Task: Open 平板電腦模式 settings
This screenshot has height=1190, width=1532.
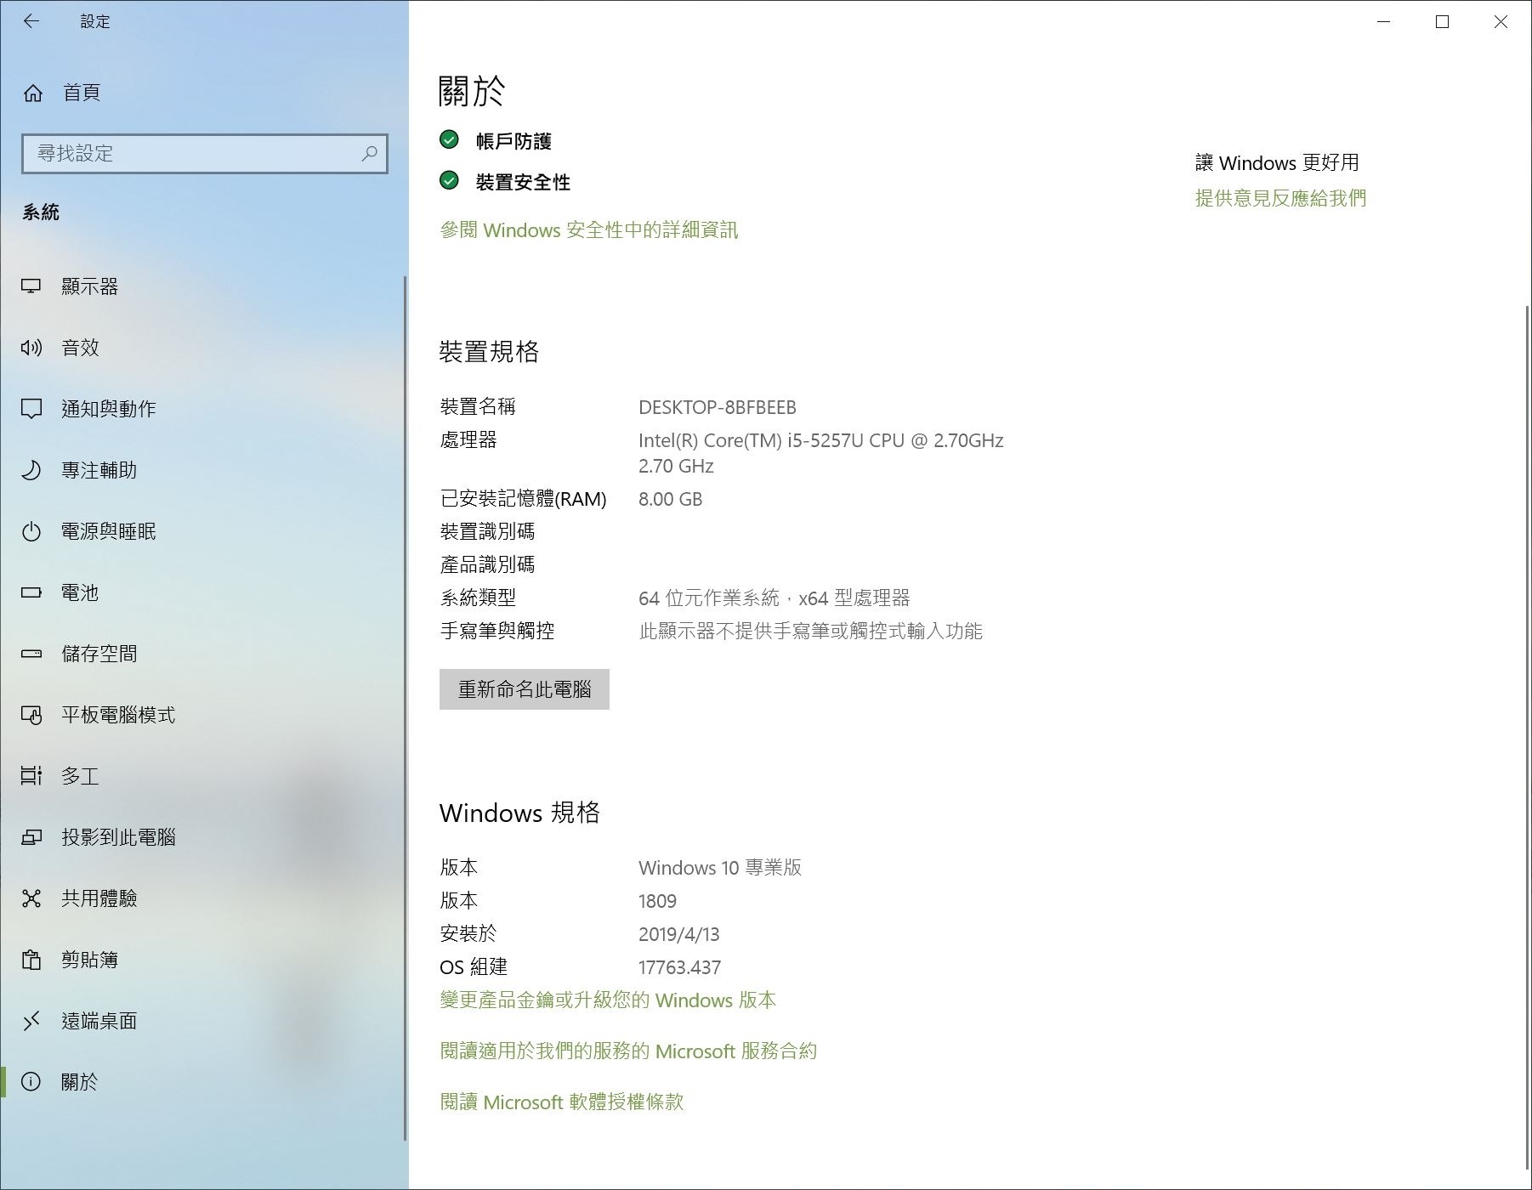Action: coord(202,715)
